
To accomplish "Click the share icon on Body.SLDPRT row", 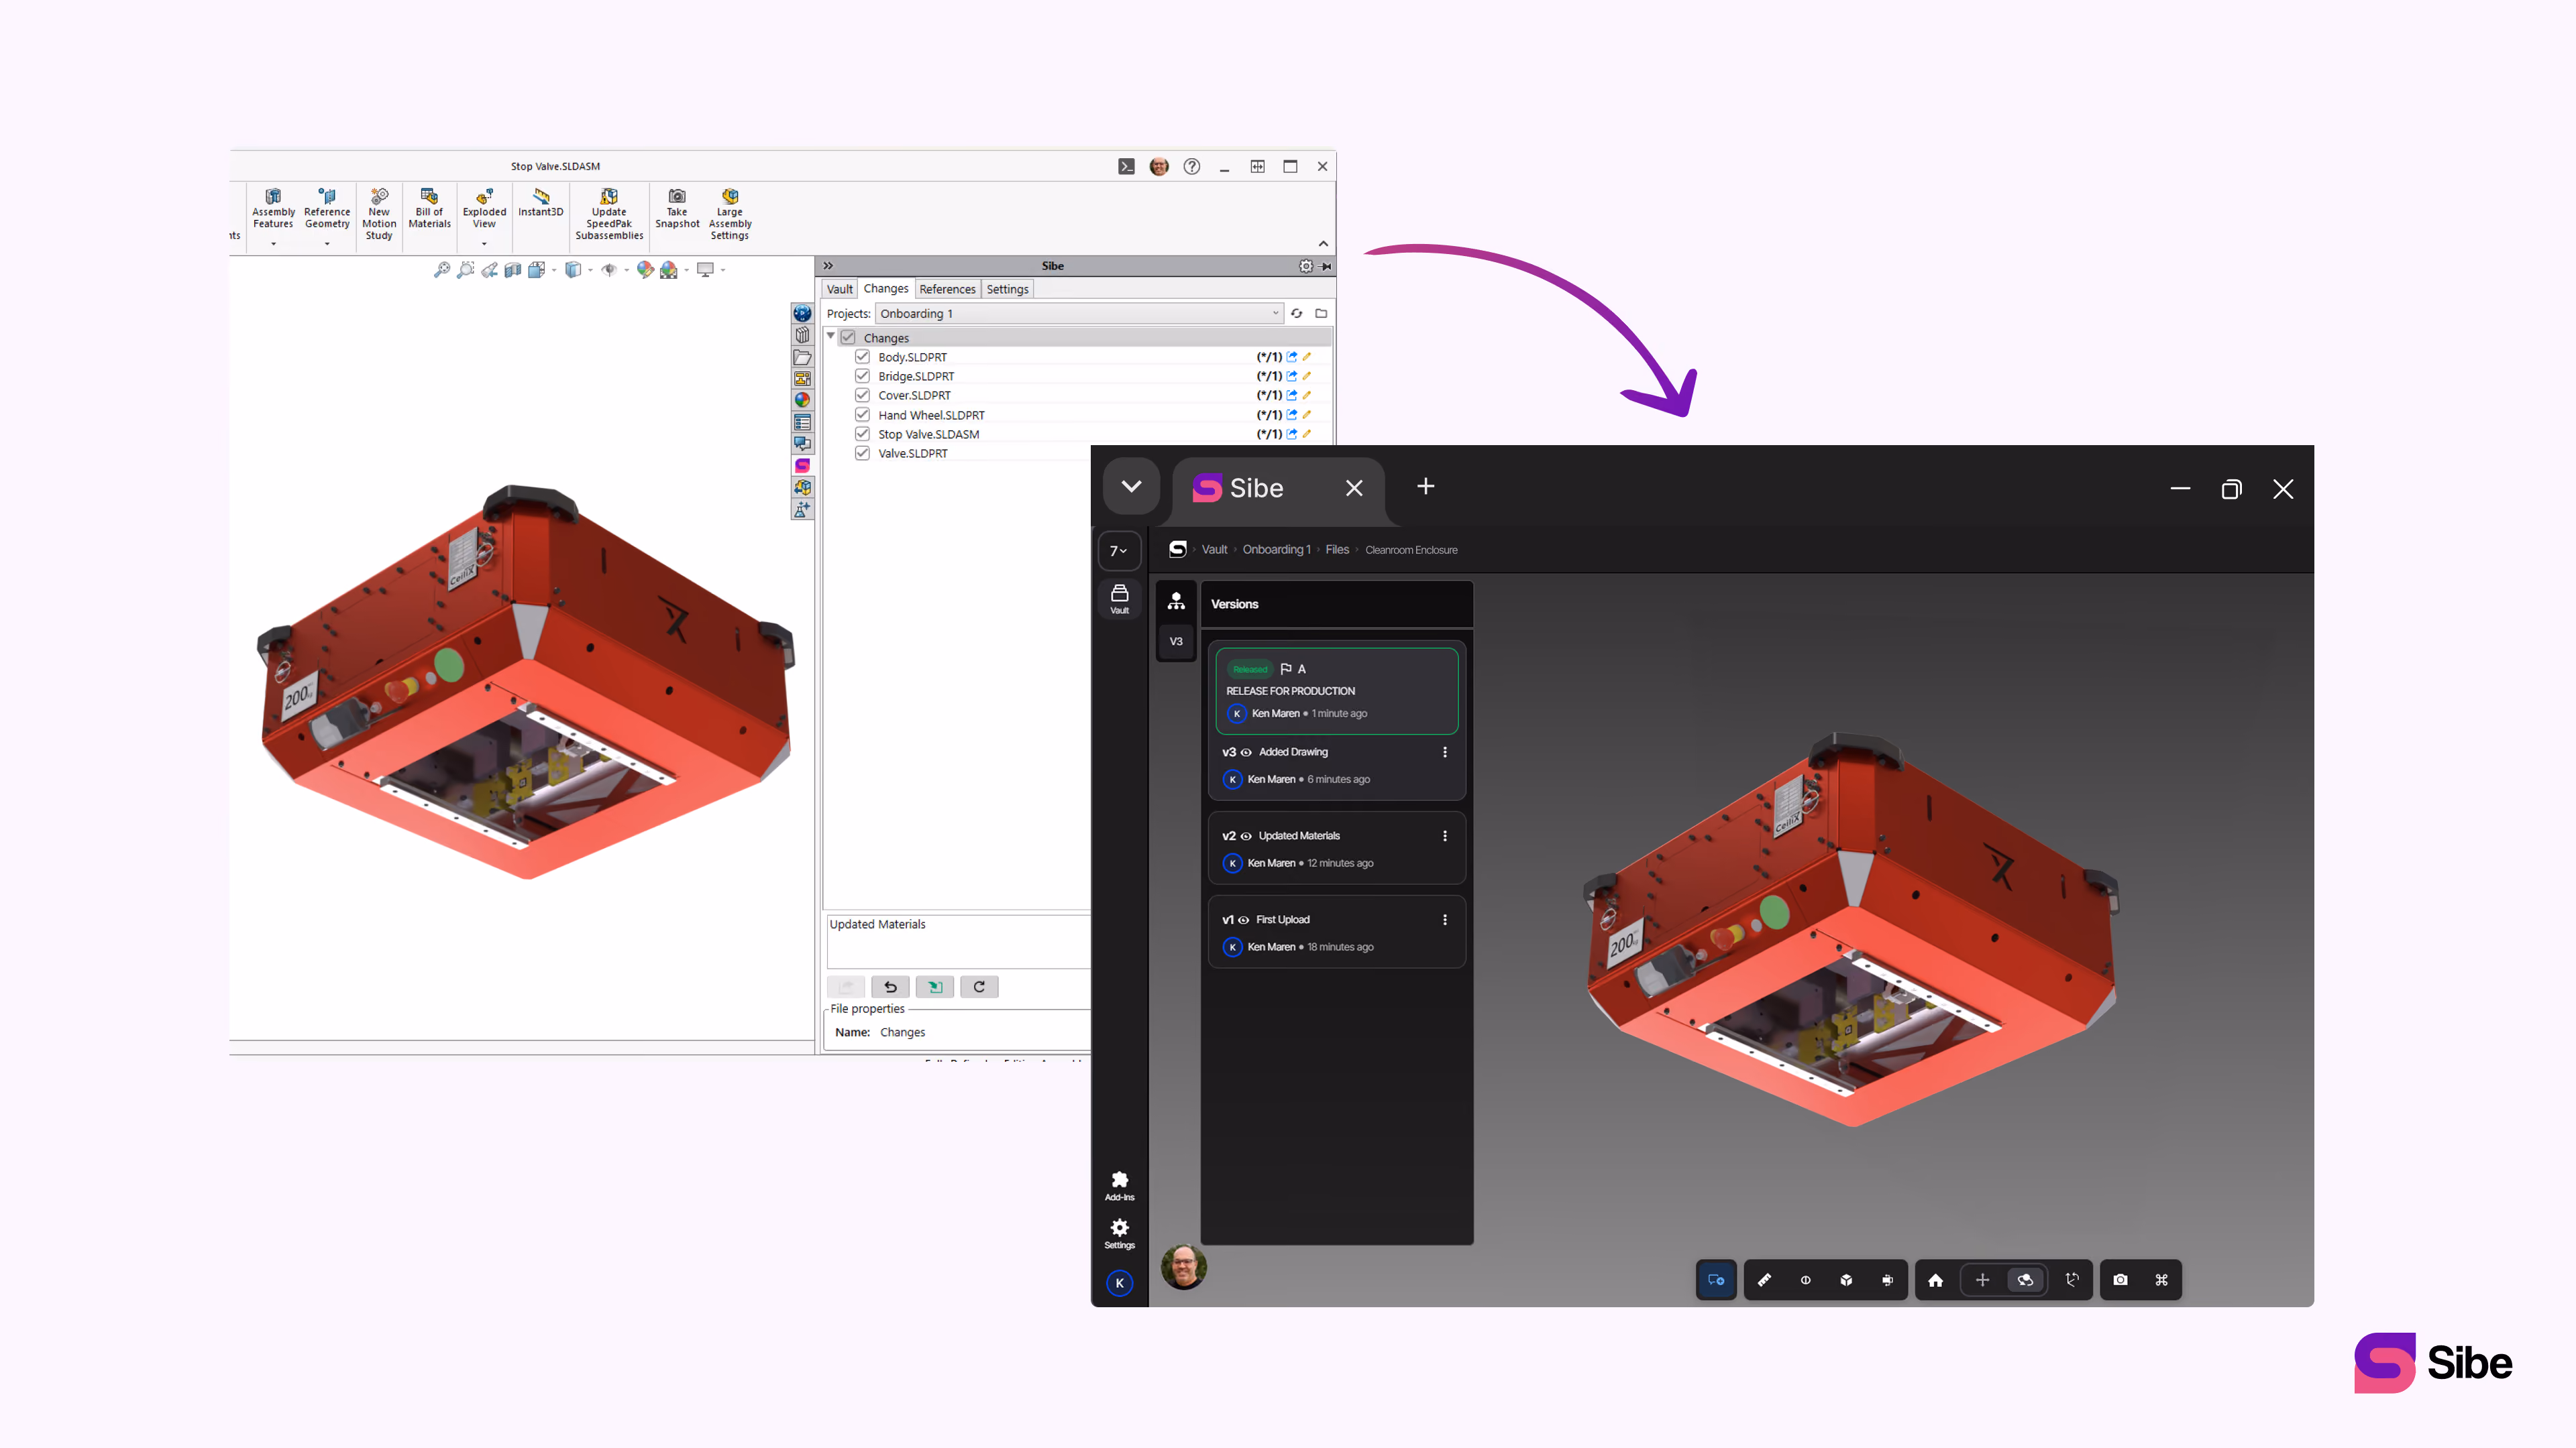I will 1292,357.
